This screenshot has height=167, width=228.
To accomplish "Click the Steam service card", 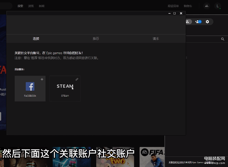I will click(65, 89).
